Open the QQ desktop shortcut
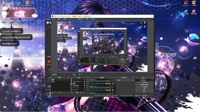Viewport: 200px width, 112px height. [x=12, y=20]
